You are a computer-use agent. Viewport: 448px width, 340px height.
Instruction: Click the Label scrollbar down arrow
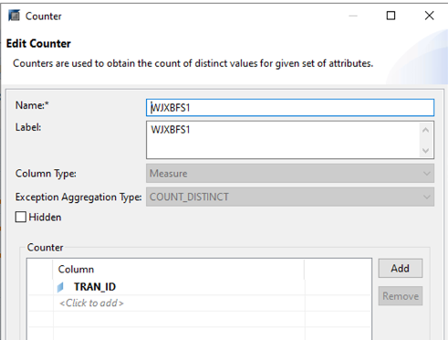pyautogui.click(x=426, y=151)
